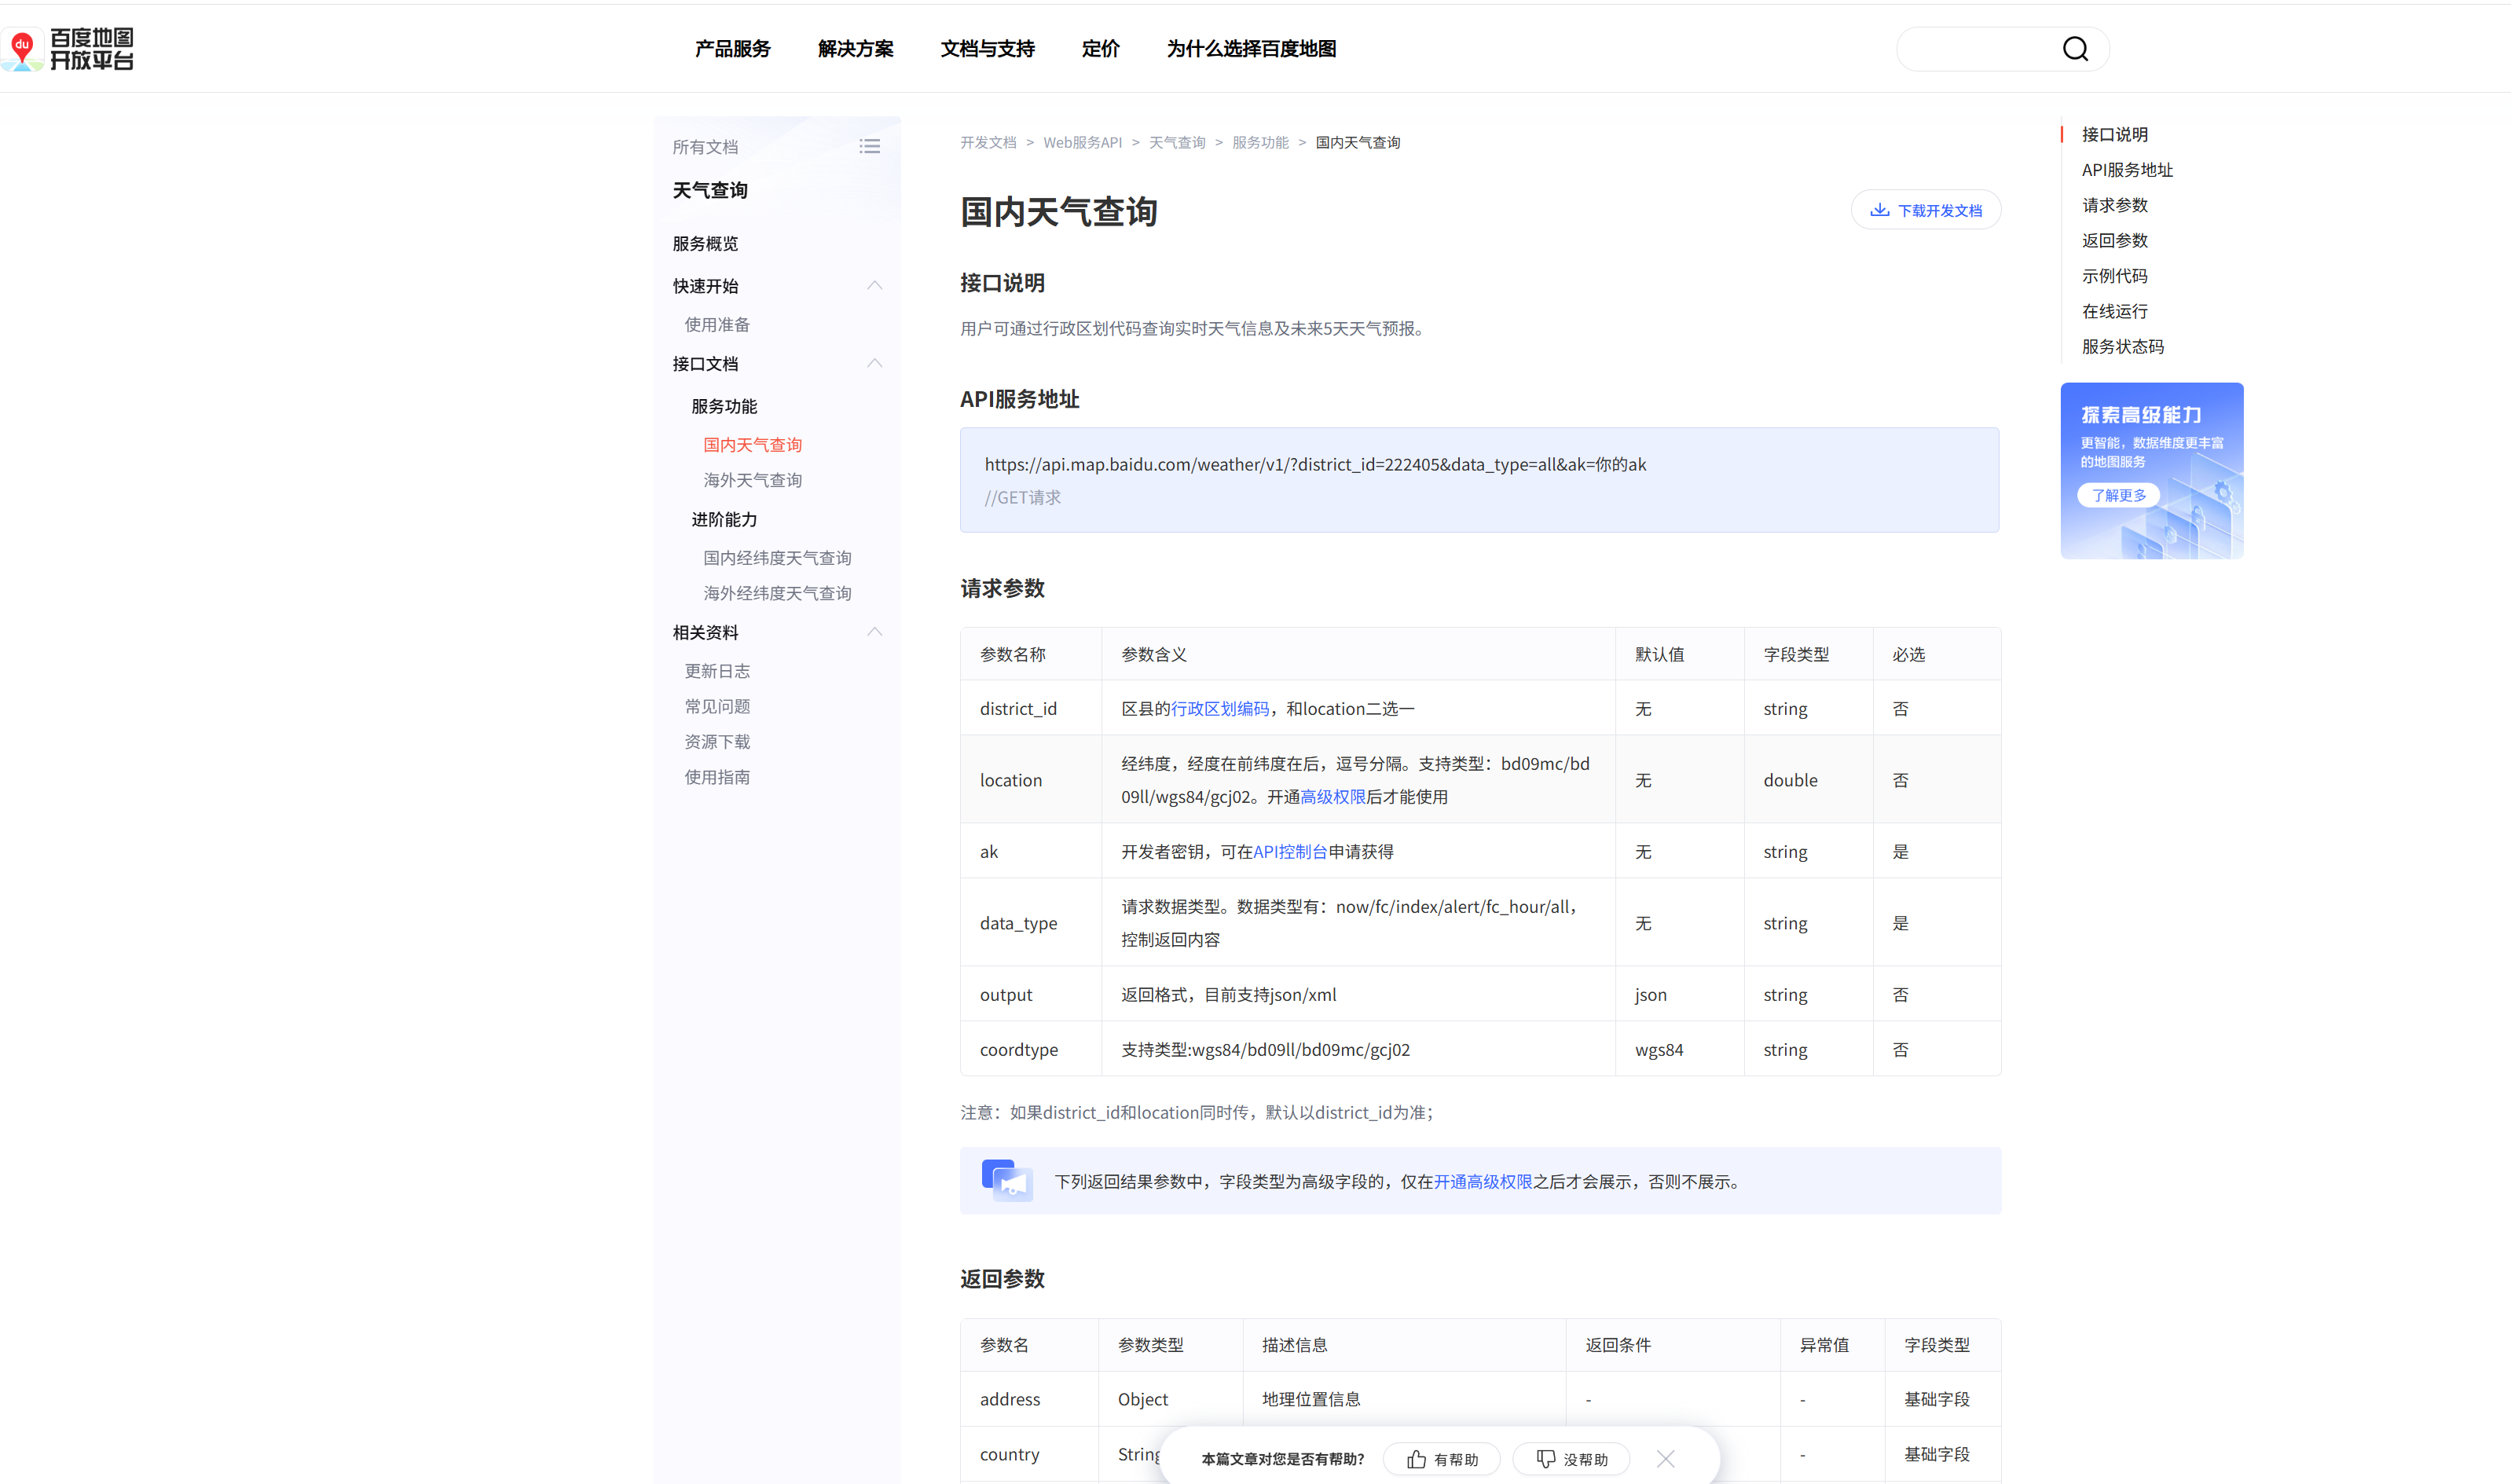Open the API控制台 link
The width and height of the screenshot is (2511, 1484).
tap(1289, 852)
